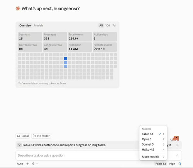Click the laptop icon in Local button
Screen dimensions: 193x168
[x=19, y=136]
